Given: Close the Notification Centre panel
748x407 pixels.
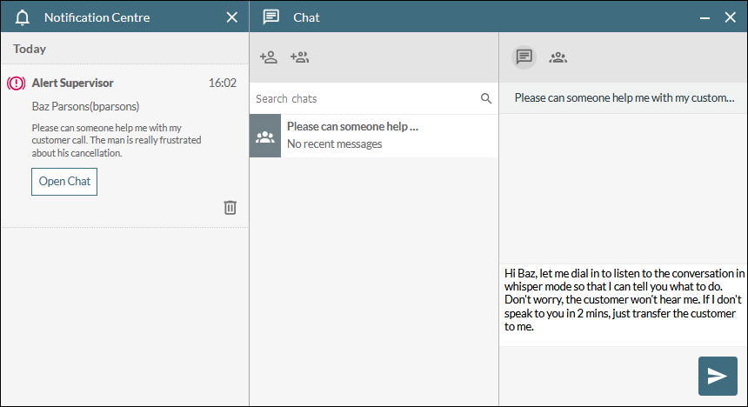Looking at the screenshot, I should [x=231, y=17].
